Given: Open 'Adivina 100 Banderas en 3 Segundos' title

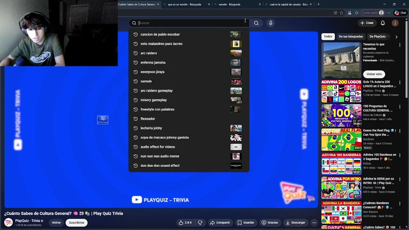Looking at the screenshot, I should click(380, 157).
